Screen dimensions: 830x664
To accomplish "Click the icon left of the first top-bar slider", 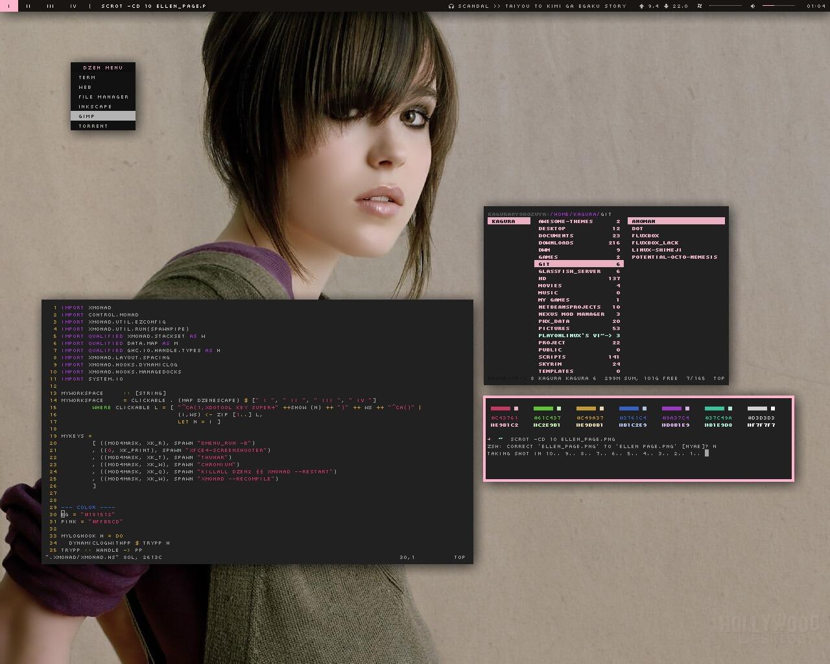I will pyautogui.click(x=700, y=6).
